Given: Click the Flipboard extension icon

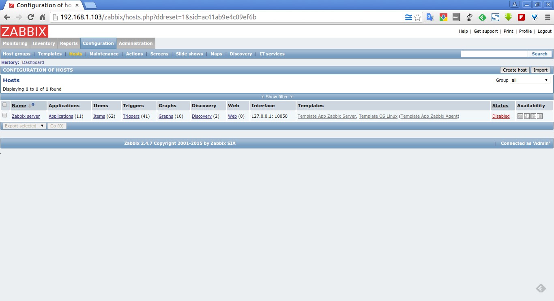Looking at the screenshot, I should click(521, 17).
